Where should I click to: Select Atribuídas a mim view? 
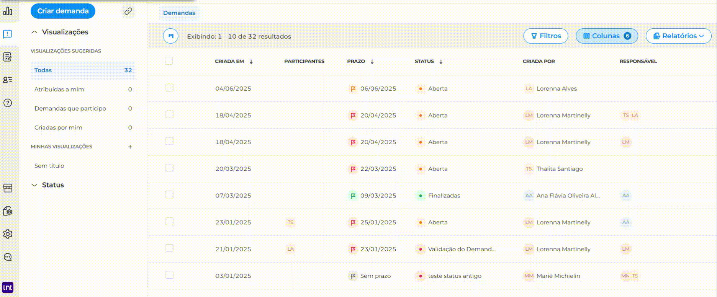[83, 90]
